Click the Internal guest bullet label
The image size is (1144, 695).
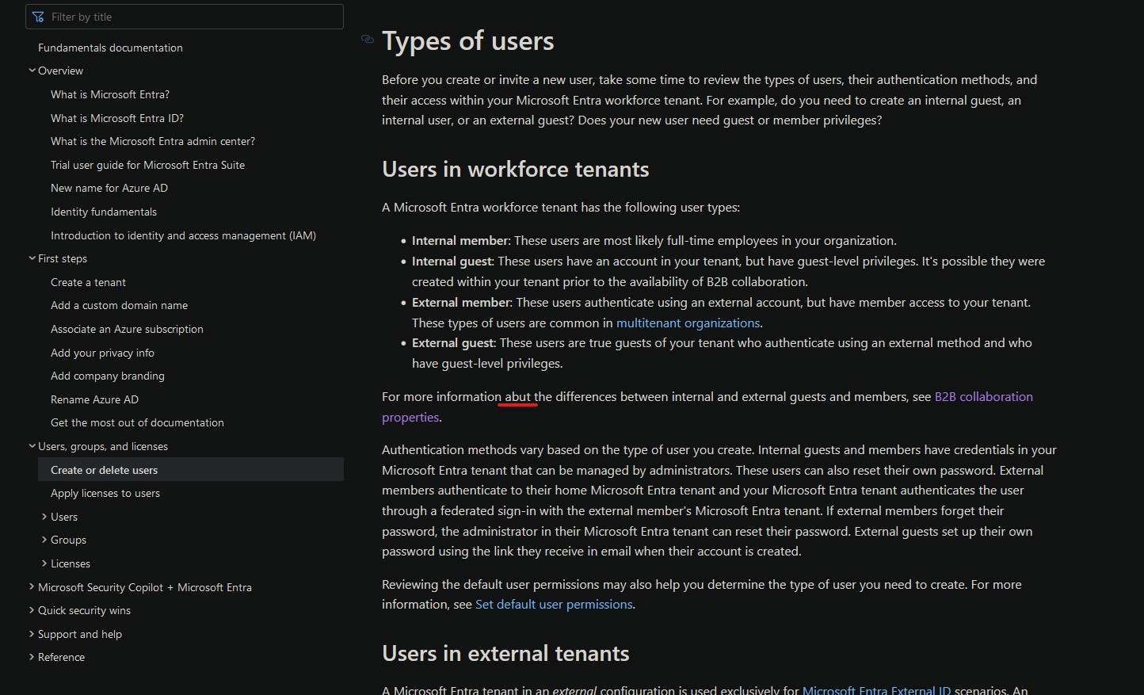click(452, 262)
